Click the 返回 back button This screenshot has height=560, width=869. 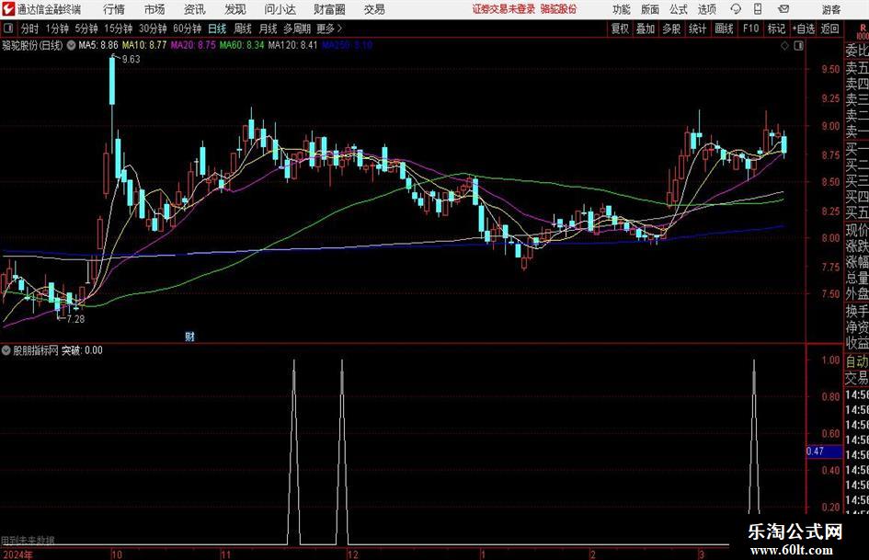pyautogui.click(x=829, y=29)
